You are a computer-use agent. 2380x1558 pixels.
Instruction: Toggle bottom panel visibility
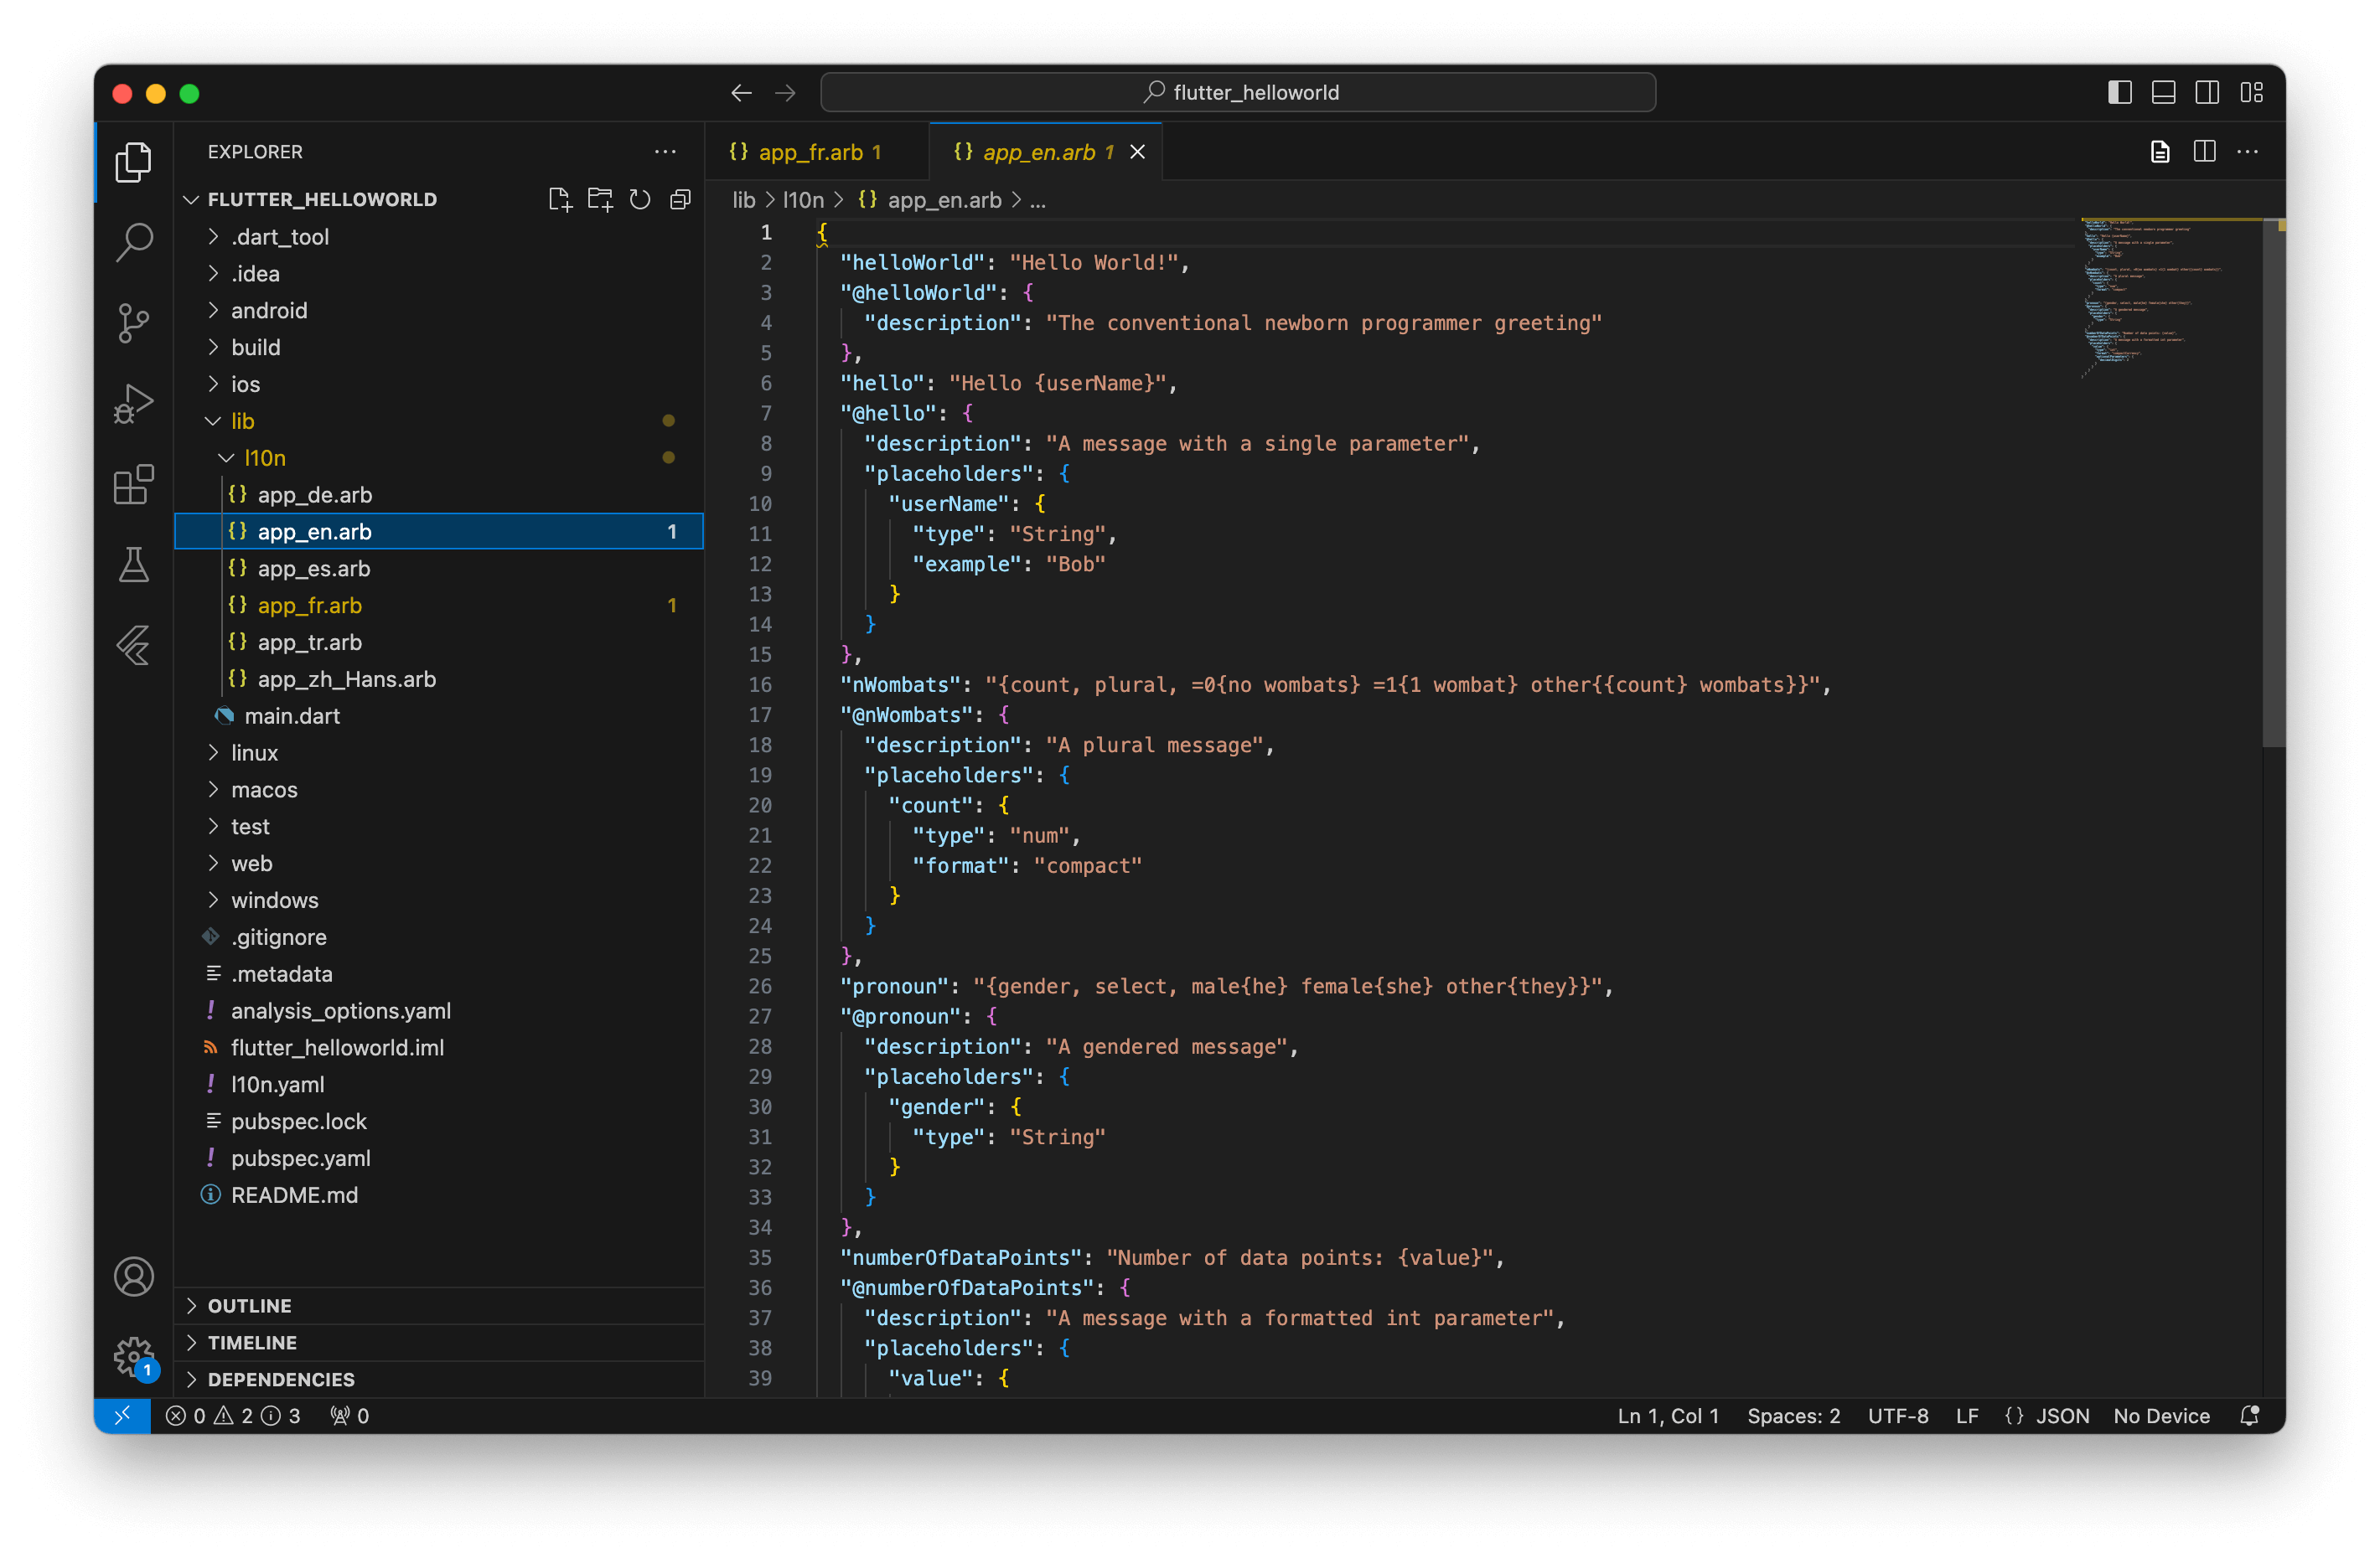coord(2163,93)
